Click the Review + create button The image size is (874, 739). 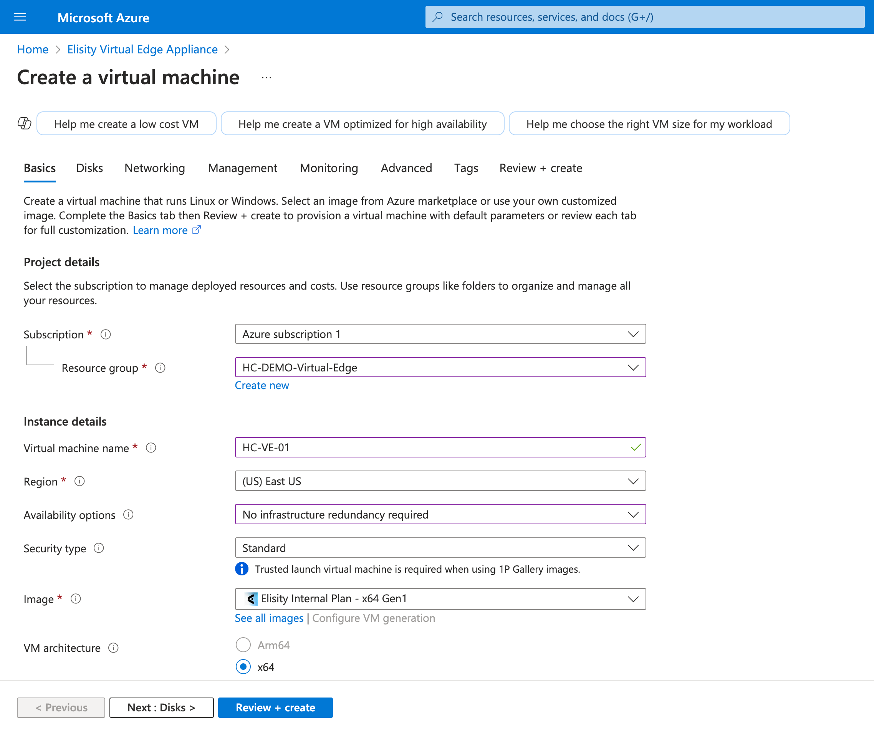point(275,708)
